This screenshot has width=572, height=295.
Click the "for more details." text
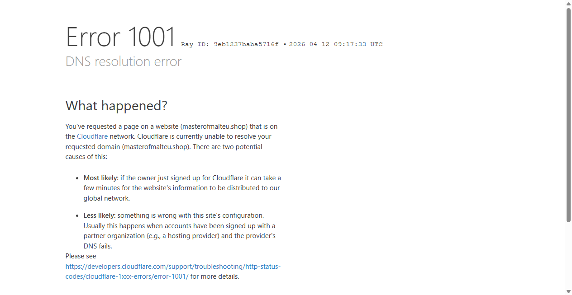click(215, 276)
